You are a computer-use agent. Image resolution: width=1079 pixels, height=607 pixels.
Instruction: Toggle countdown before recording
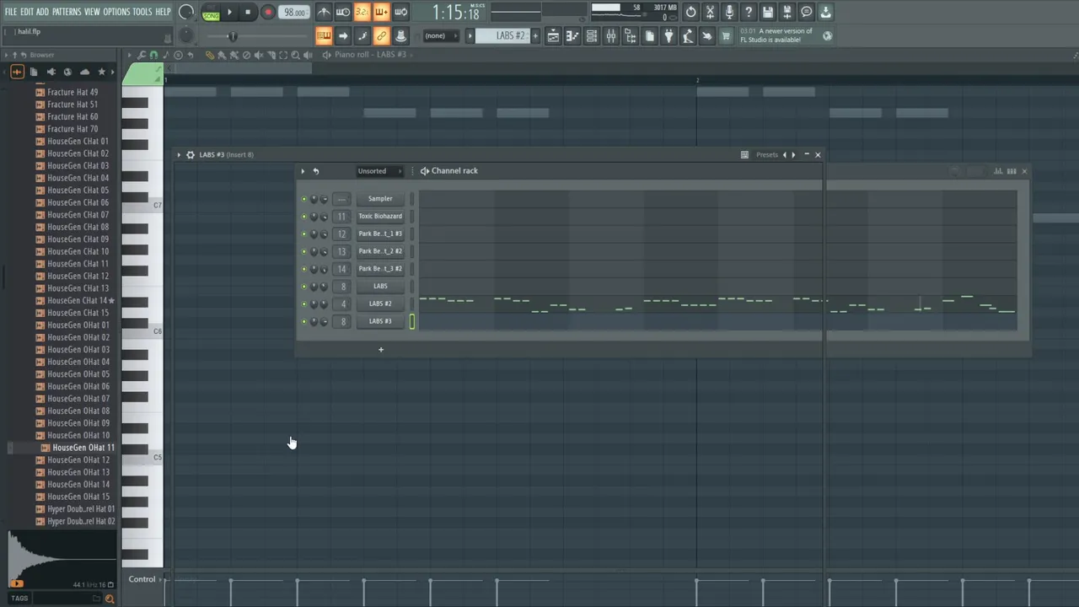click(362, 12)
